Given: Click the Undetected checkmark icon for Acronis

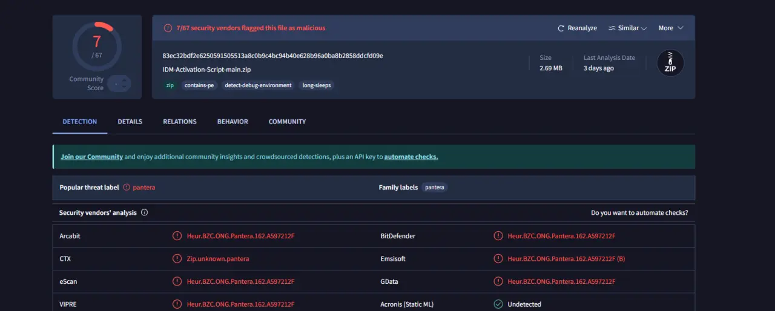Looking at the screenshot, I should pos(498,304).
